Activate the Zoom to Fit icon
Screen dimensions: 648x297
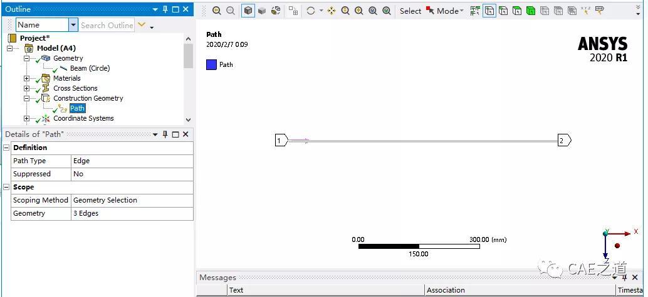point(373,11)
